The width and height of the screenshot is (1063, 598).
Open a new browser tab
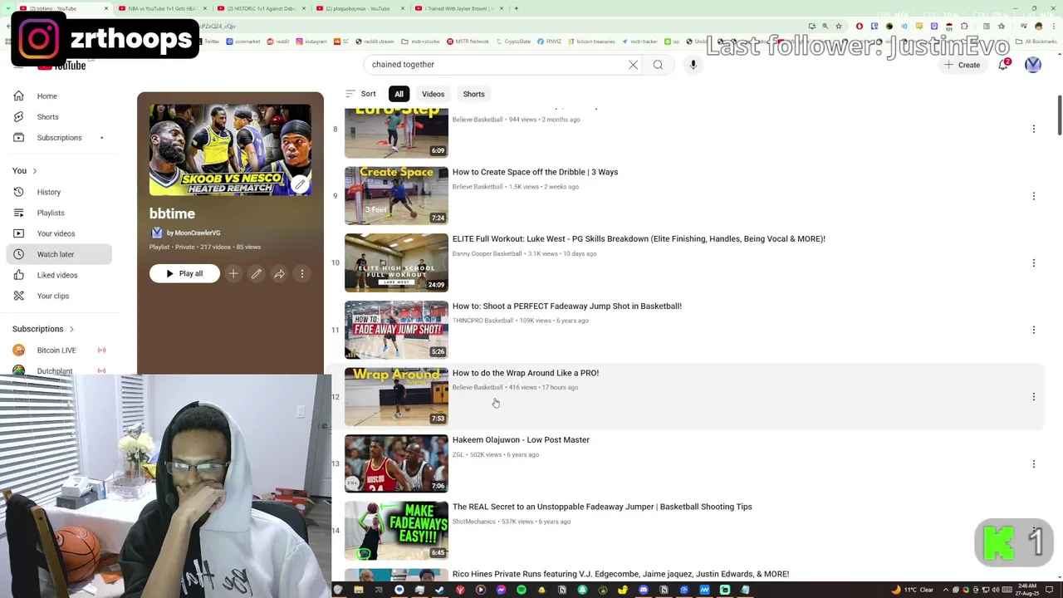(x=516, y=8)
